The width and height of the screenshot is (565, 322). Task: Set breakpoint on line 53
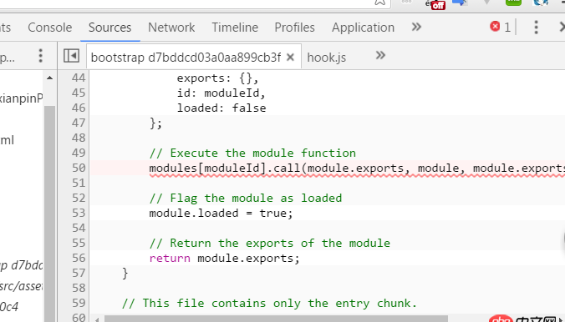pyautogui.click(x=79, y=213)
